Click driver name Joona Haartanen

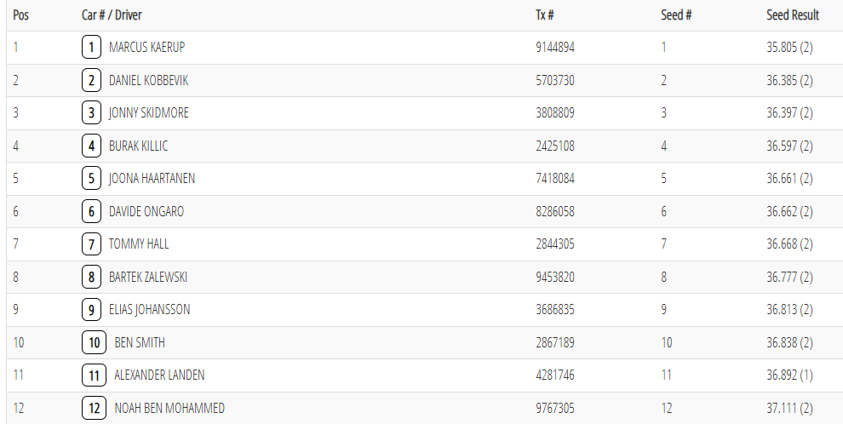(x=152, y=179)
